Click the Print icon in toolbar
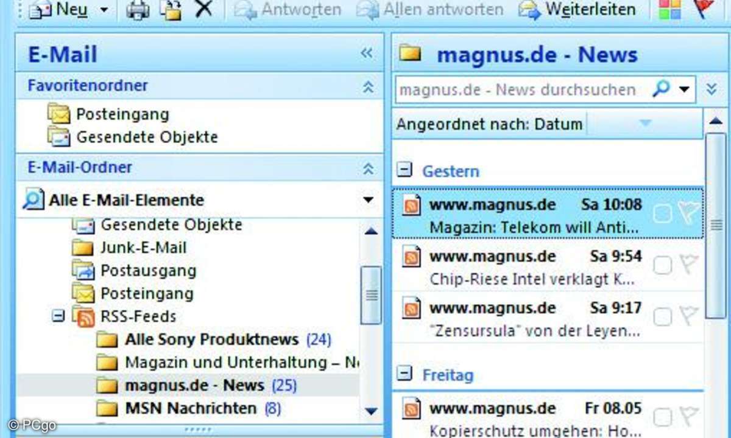731x438 pixels. [138, 10]
